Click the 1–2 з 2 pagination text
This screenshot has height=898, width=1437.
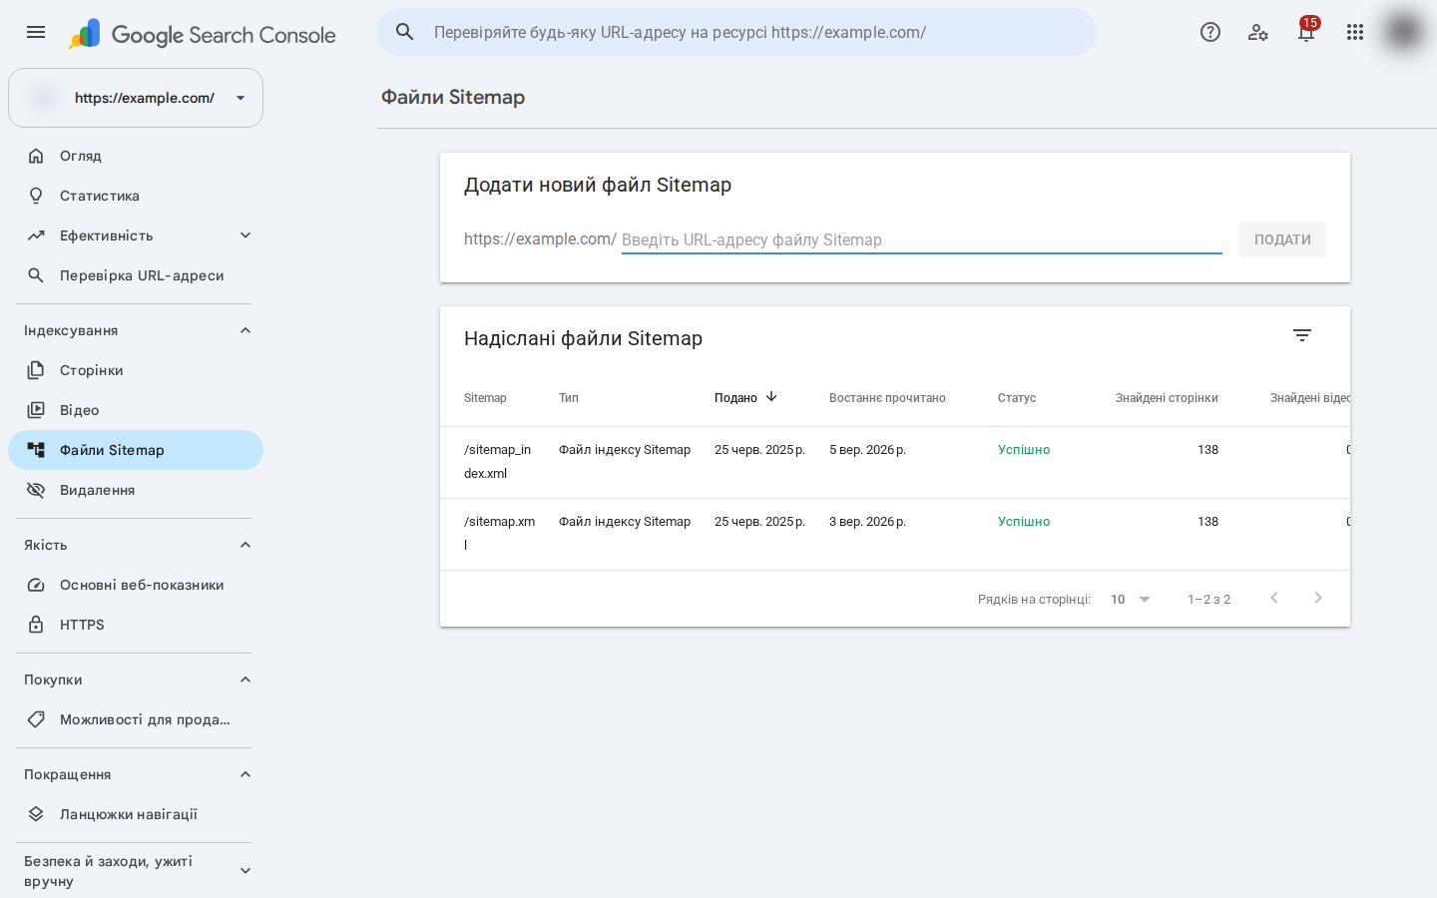coord(1208,600)
